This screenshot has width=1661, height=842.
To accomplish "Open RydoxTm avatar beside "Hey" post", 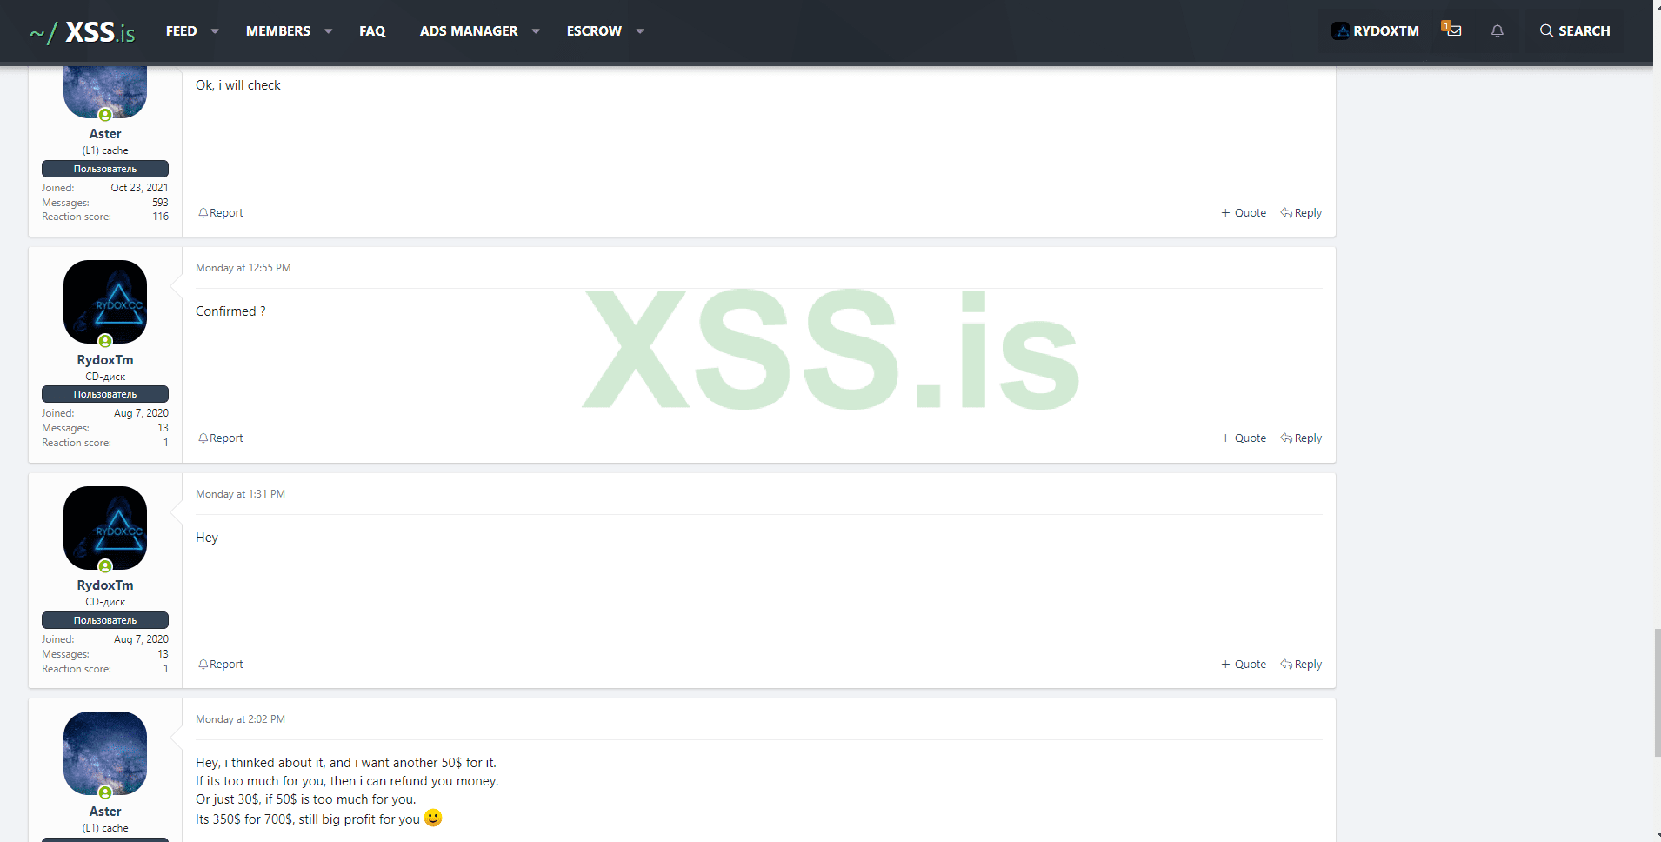I will pyautogui.click(x=105, y=528).
